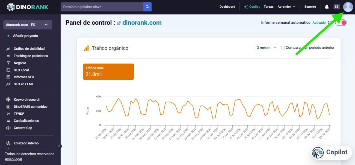Open the 3 meses period dropdown

pyautogui.click(x=267, y=48)
